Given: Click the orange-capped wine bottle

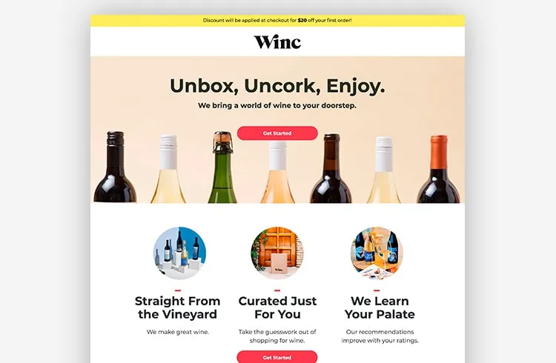Looking at the screenshot, I should 438,169.
